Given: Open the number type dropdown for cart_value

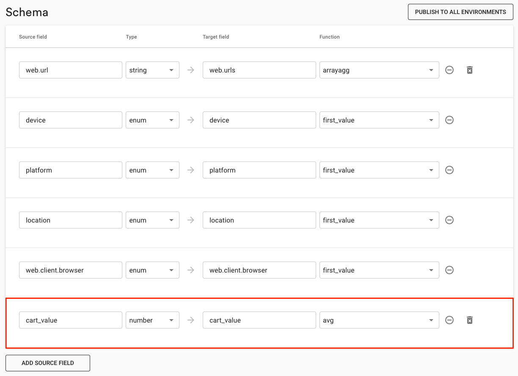Looking at the screenshot, I should point(152,320).
